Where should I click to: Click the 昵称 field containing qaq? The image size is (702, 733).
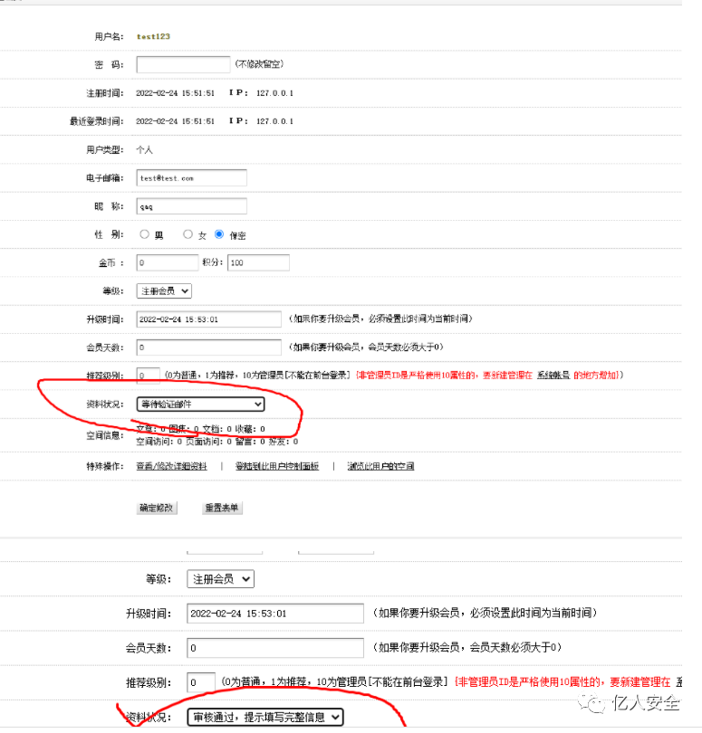191,206
